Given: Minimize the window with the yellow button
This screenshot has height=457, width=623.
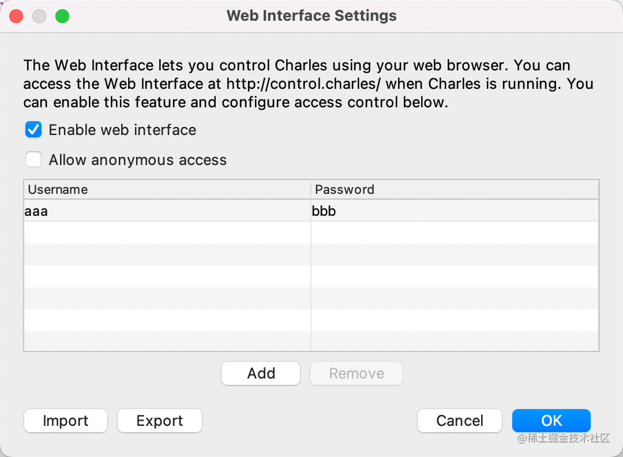Looking at the screenshot, I should pos(39,16).
